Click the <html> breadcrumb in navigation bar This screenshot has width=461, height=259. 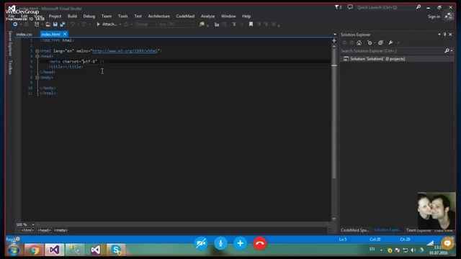tap(27, 230)
